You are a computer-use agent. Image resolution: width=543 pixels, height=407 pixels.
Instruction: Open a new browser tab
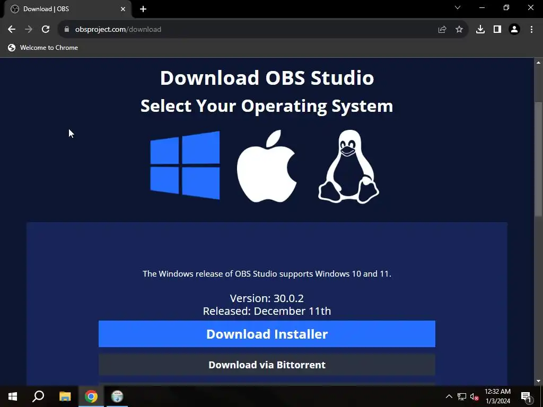click(x=143, y=9)
